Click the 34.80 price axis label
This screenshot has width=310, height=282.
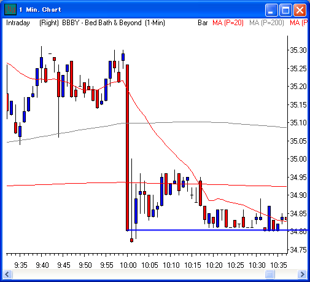point(298,232)
